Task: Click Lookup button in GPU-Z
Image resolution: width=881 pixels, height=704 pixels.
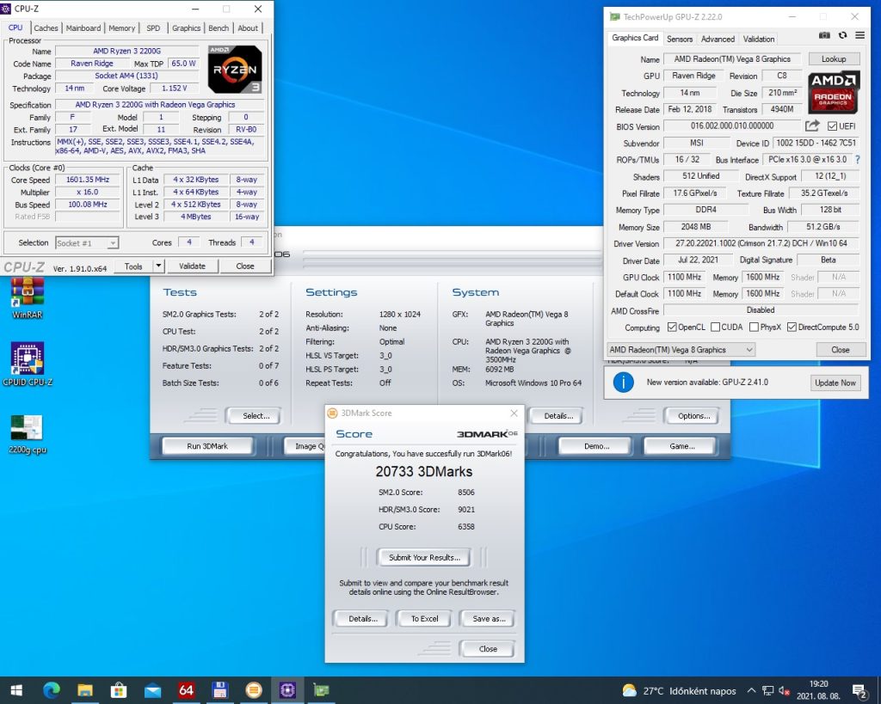Action: point(834,59)
